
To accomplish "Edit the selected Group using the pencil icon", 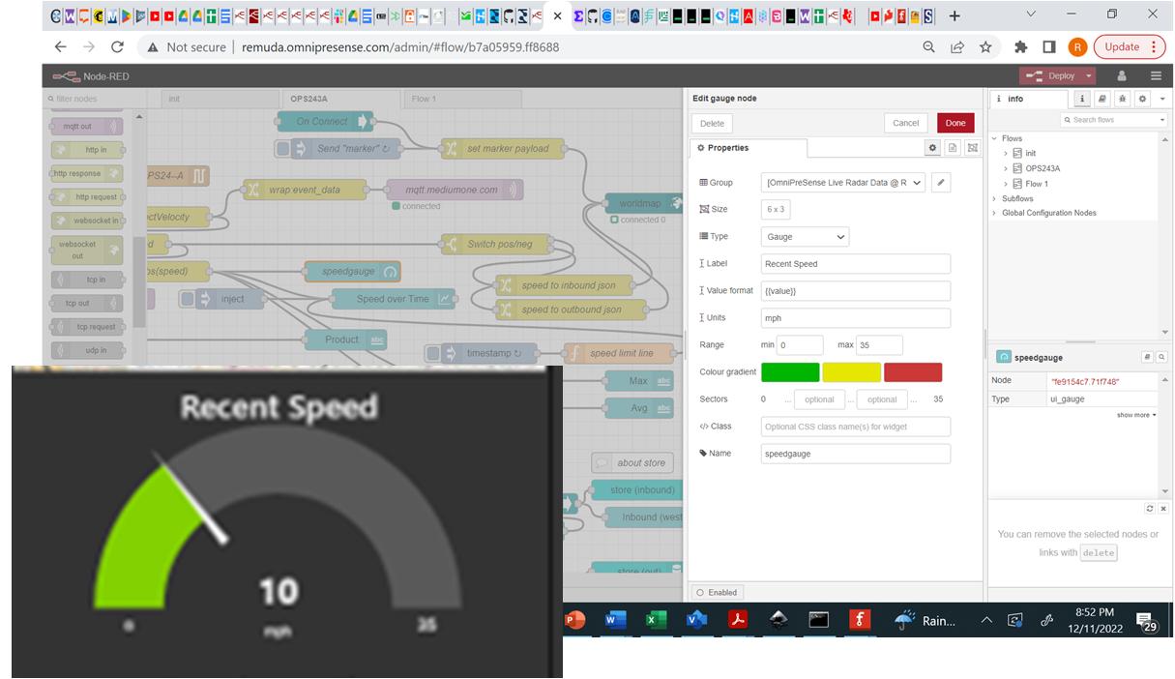I will pyautogui.click(x=940, y=182).
